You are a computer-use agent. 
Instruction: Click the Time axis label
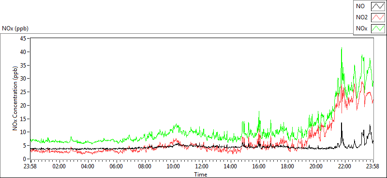201,175
